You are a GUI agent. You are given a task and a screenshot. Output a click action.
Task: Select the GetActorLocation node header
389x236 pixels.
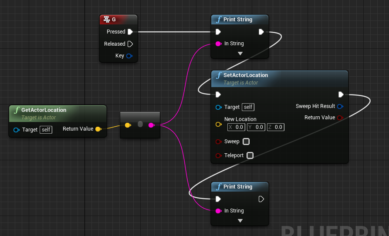pyautogui.click(x=58, y=114)
